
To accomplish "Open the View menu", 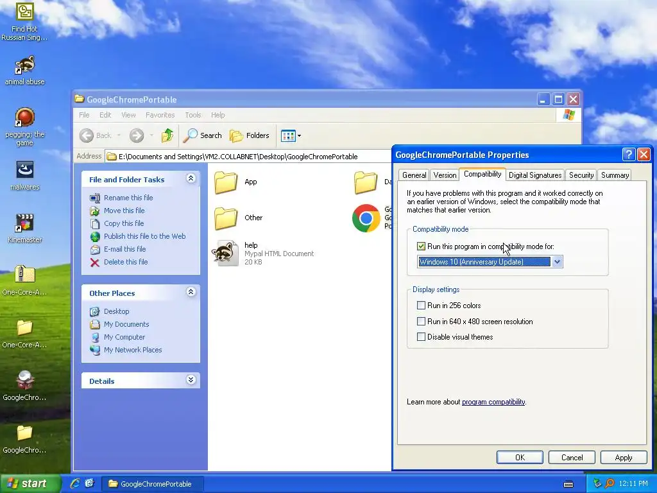I will [128, 115].
